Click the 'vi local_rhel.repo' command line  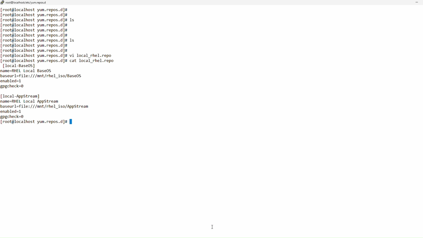56,56
